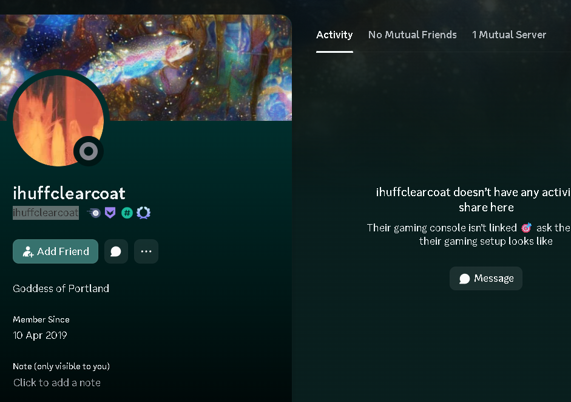Click the purple HypeSquad Bravery badge
The width and height of the screenshot is (571, 402).
[x=110, y=213]
